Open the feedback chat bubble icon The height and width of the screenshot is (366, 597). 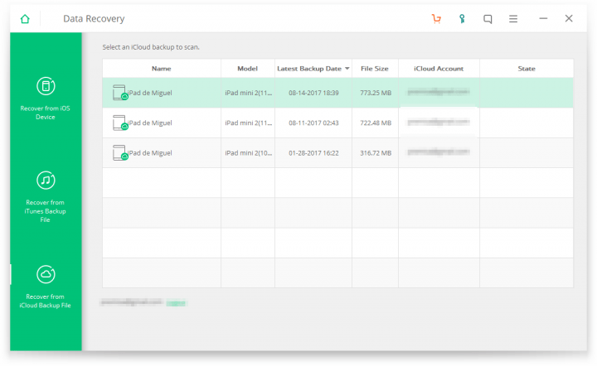(x=488, y=18)
